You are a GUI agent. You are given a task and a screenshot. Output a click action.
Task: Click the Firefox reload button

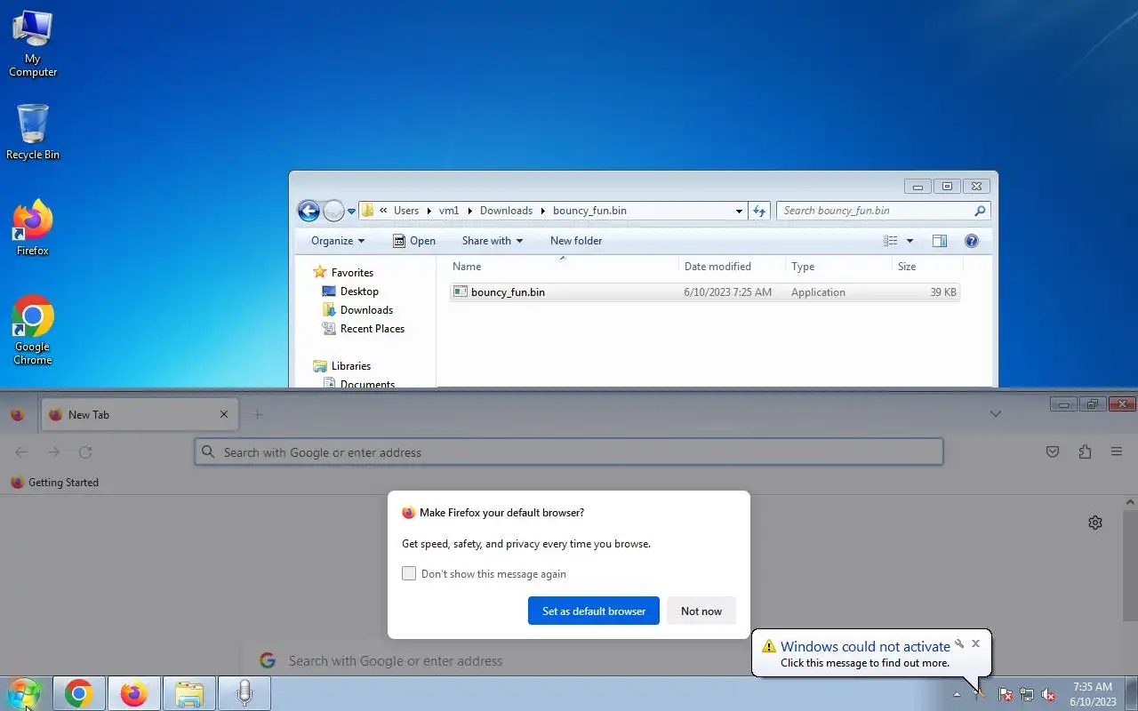click(x=85, y=452)
